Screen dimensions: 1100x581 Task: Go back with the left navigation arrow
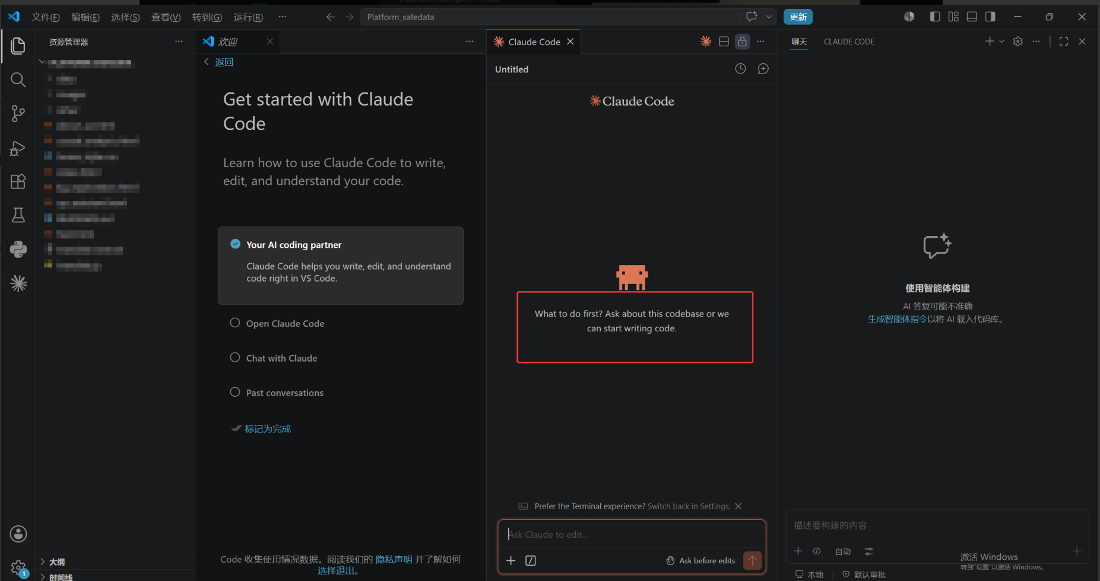tap(331, 17)
